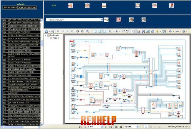Collapse the Bookmarks tree node
Screen dimensions: 191x129
pos(46,35)
